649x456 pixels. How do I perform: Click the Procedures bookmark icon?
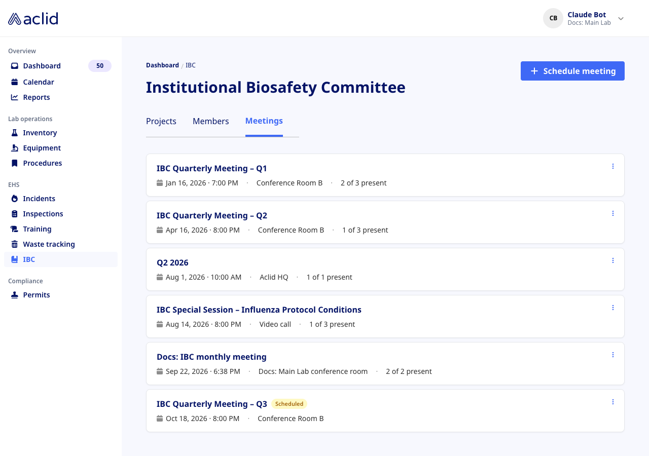coord(15,163)
